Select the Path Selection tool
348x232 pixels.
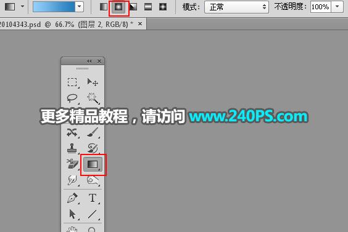pos(72,214)
